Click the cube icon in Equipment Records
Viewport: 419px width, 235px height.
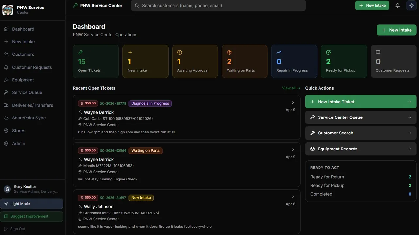pyautogui.click(x=312, y=149)
